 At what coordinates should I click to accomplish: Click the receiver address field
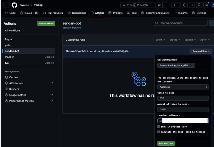[183, 121]
